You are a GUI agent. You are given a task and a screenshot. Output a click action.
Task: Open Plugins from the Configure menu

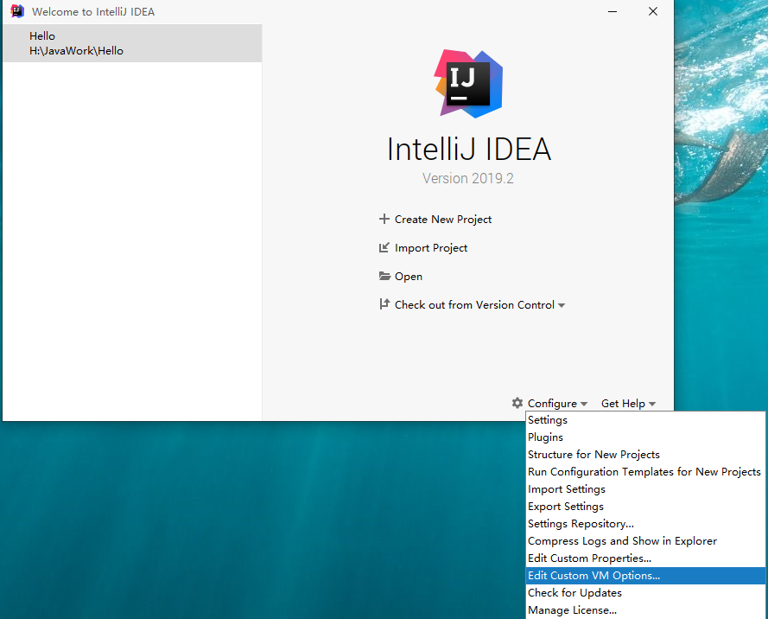[x=645, y=437]
